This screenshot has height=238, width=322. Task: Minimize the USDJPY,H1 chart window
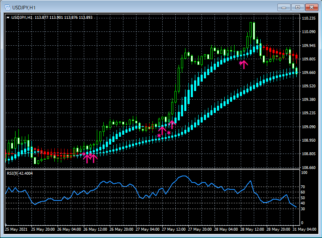tap(284, 7)
